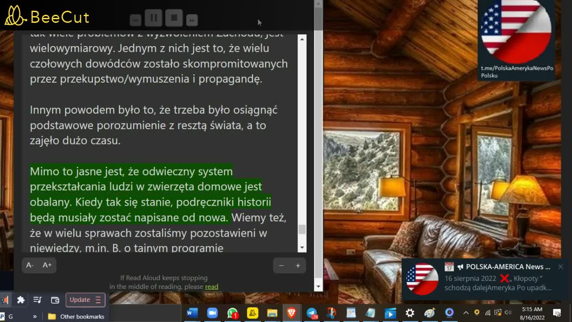Click highlighted paragraph 'Mimo to jasne jest'
The image size is (572, 322).
tap(150, 194)
